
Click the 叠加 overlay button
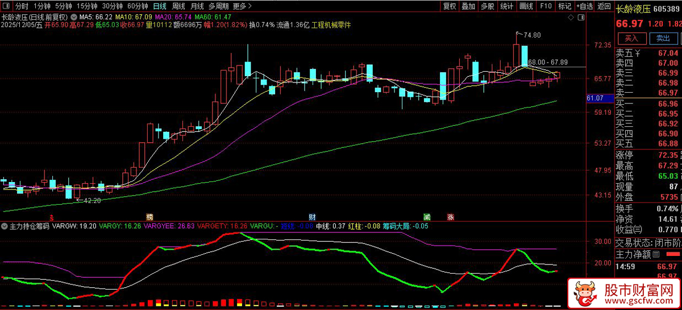coord(468,6)
